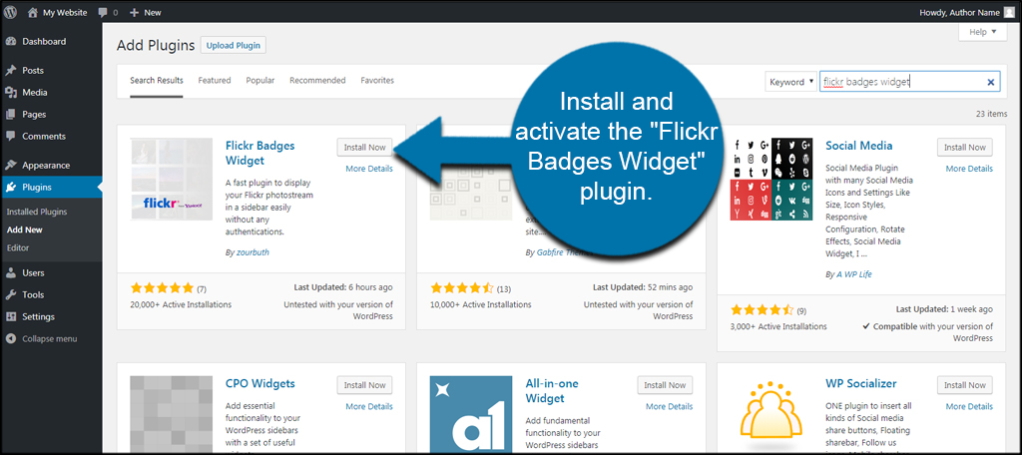Click the plus New icon in admin bar
Image resolution: width=1022 pixels, height=455 pixels.
(x=135, y=12)
